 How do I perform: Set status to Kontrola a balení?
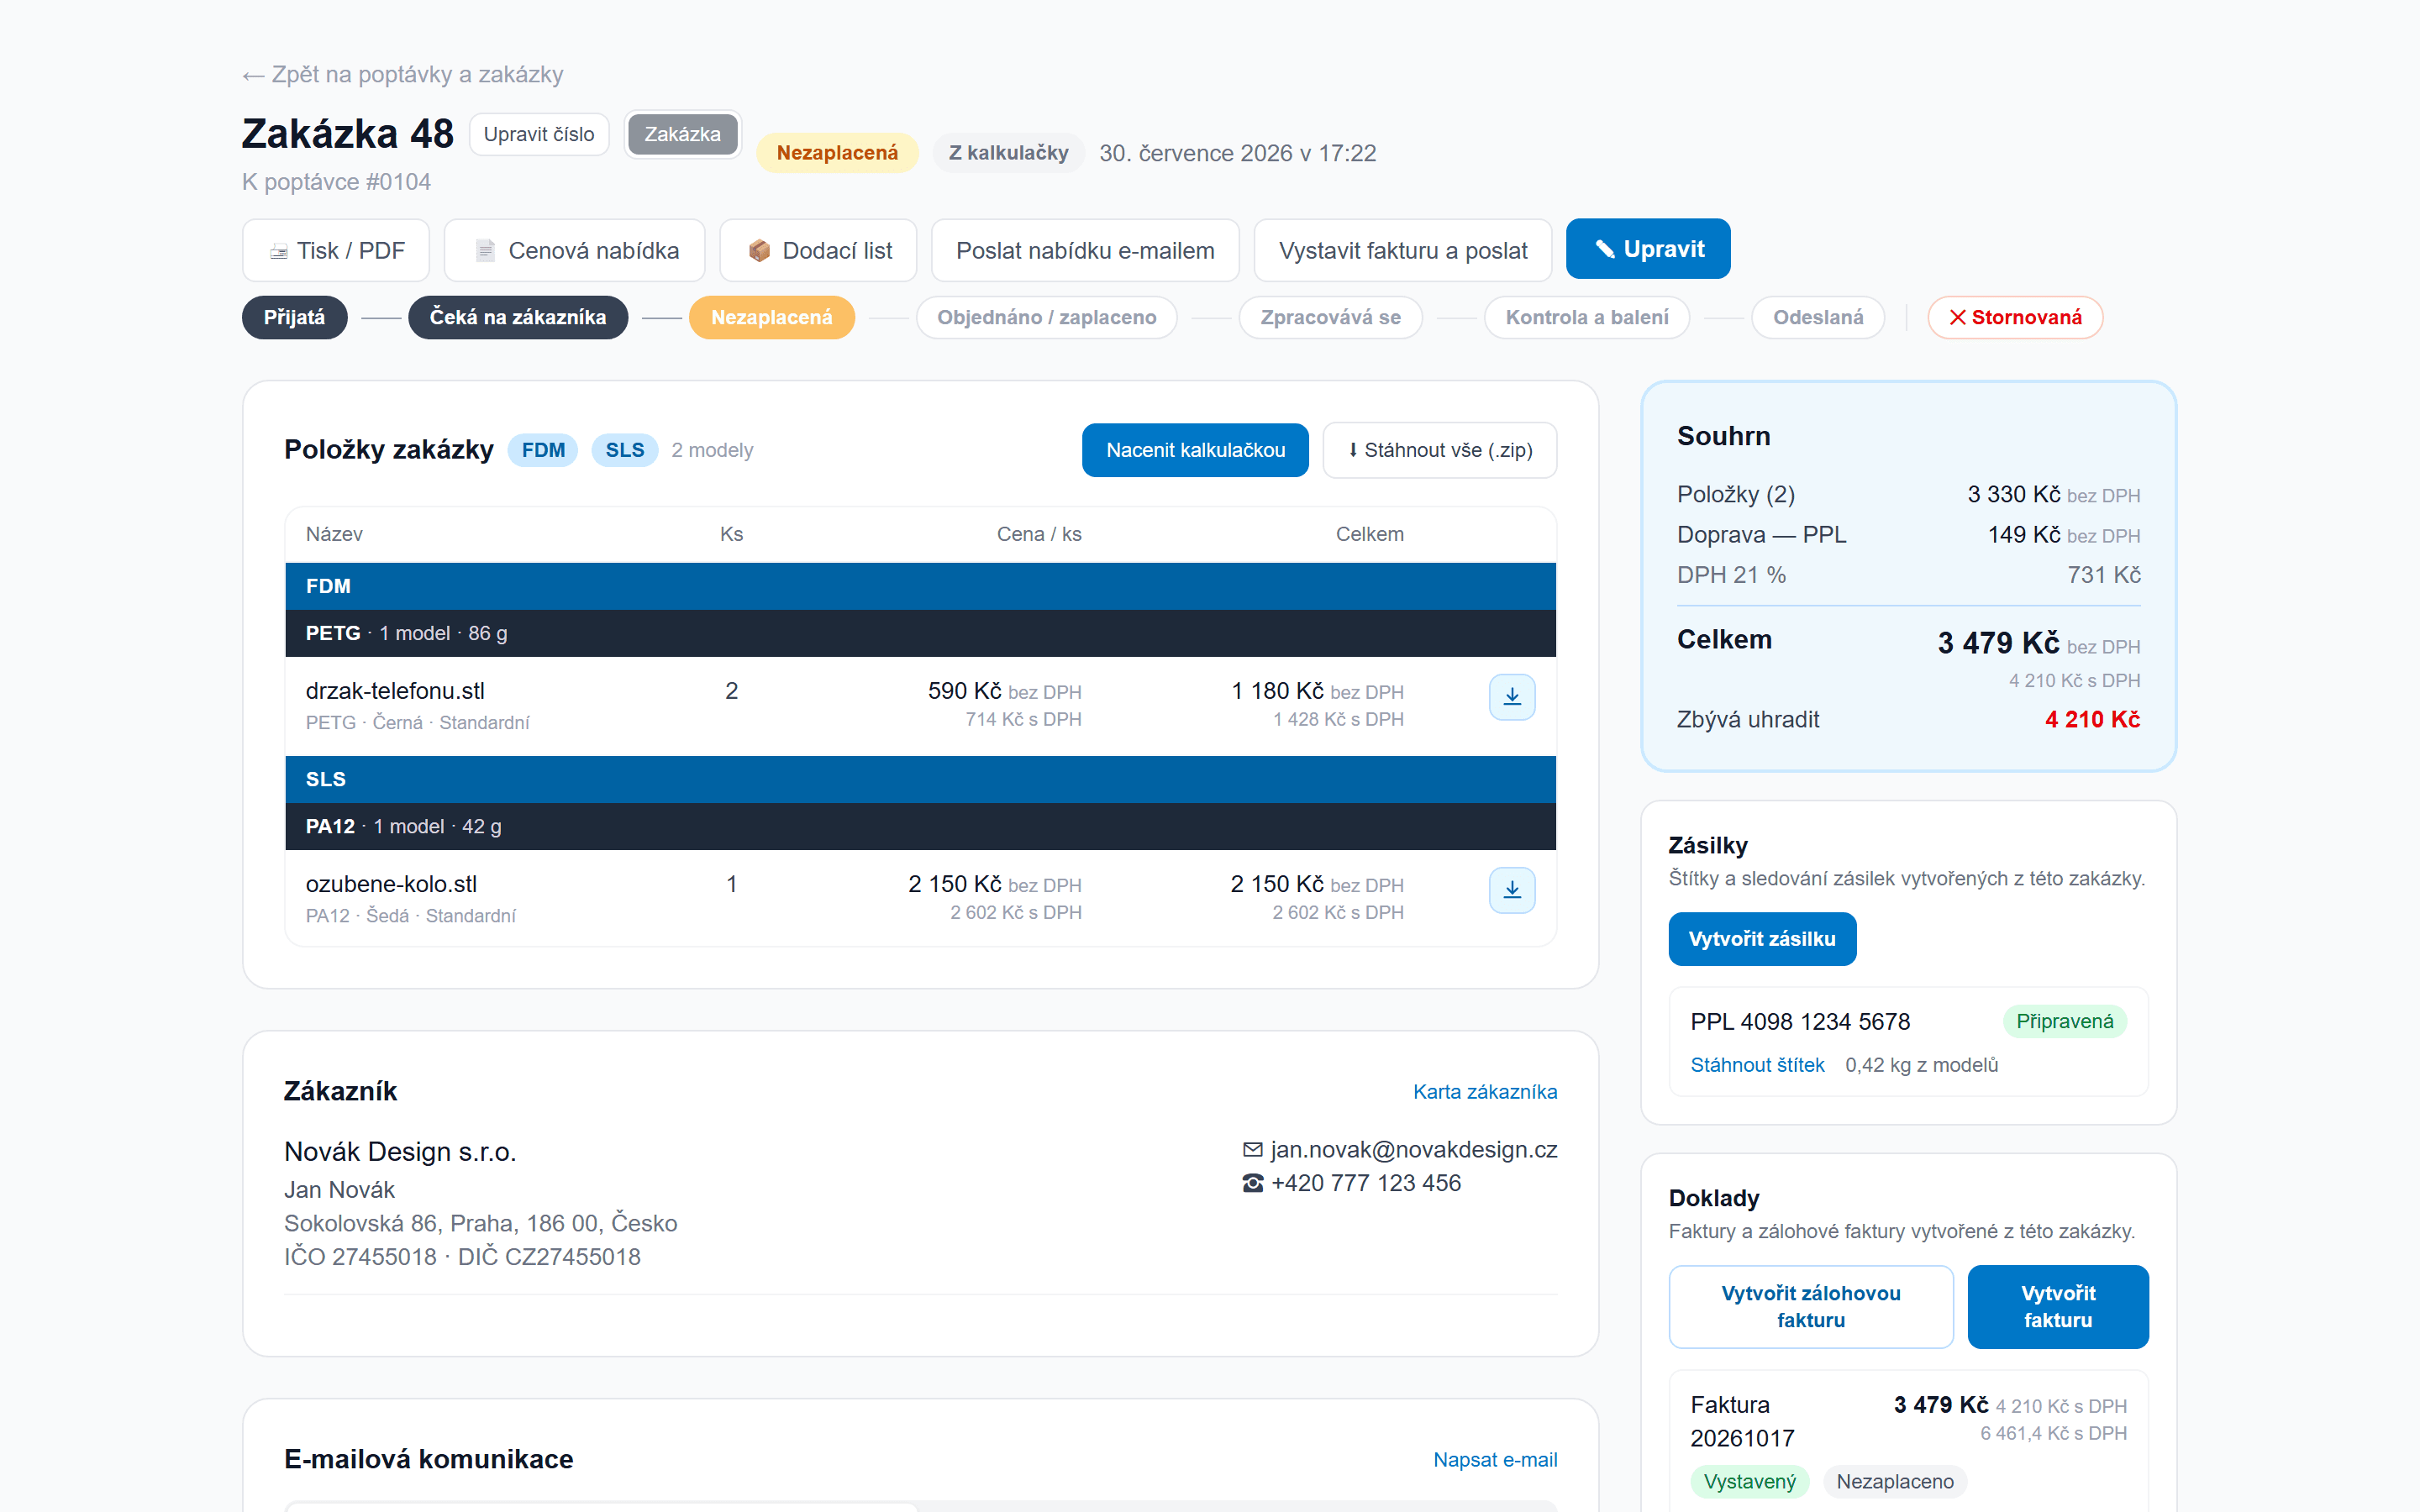coord(1587,317)
